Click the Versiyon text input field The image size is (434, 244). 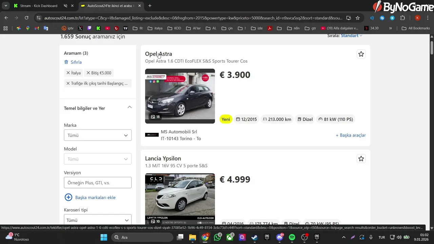point(98,183)
